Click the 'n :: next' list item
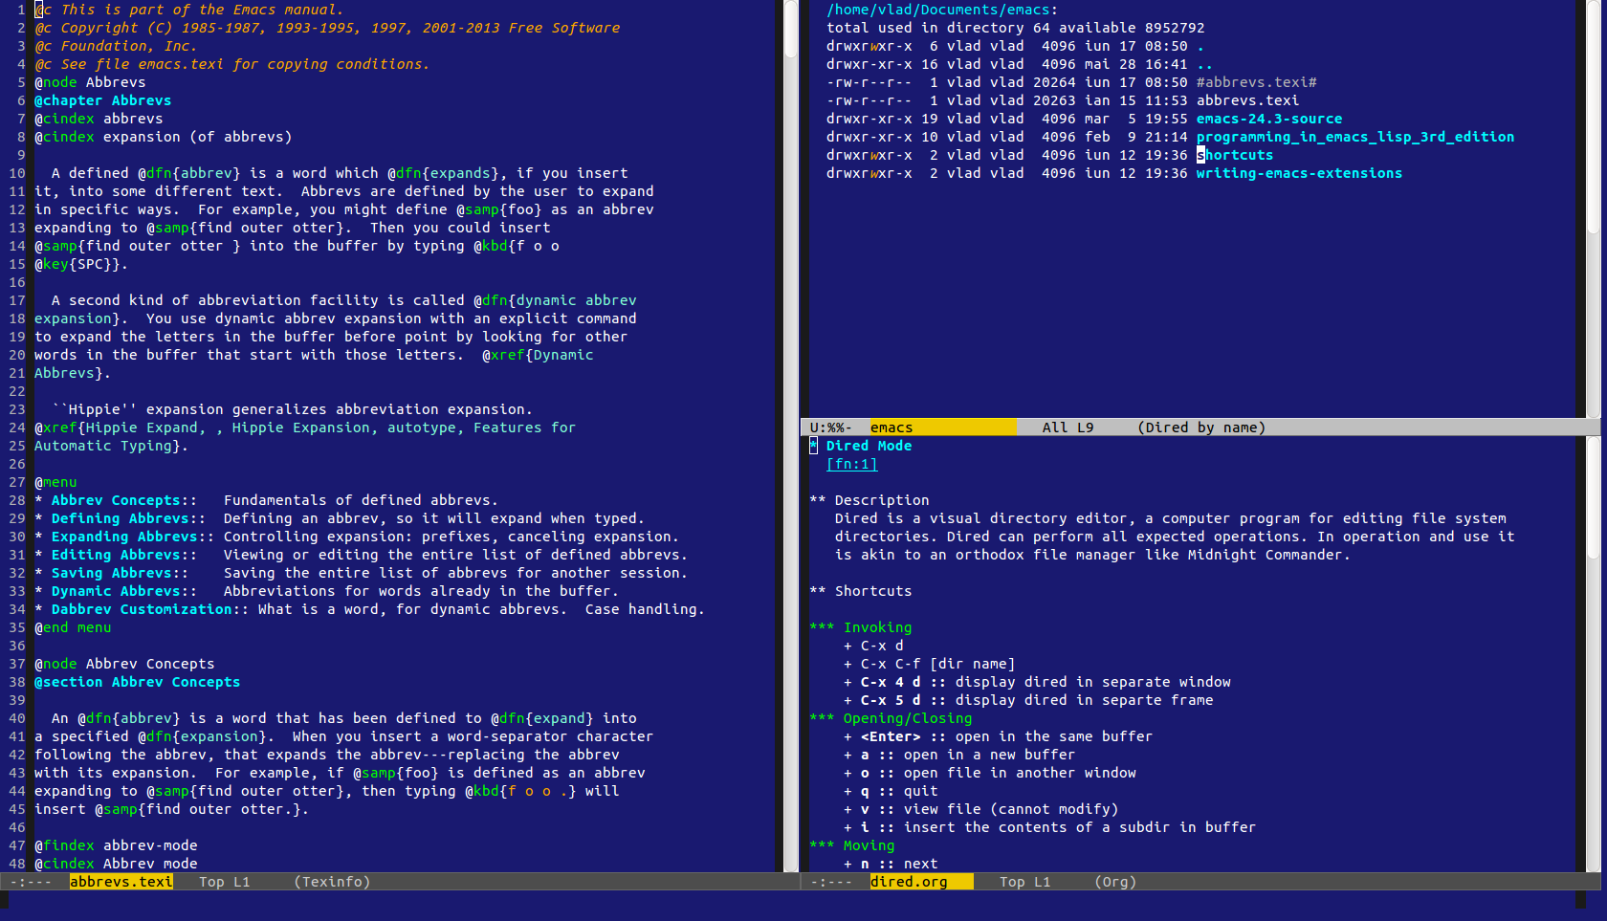 click(891, 864)
